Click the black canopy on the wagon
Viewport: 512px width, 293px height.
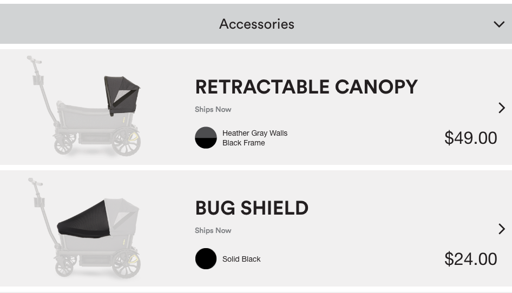point(121,95)
